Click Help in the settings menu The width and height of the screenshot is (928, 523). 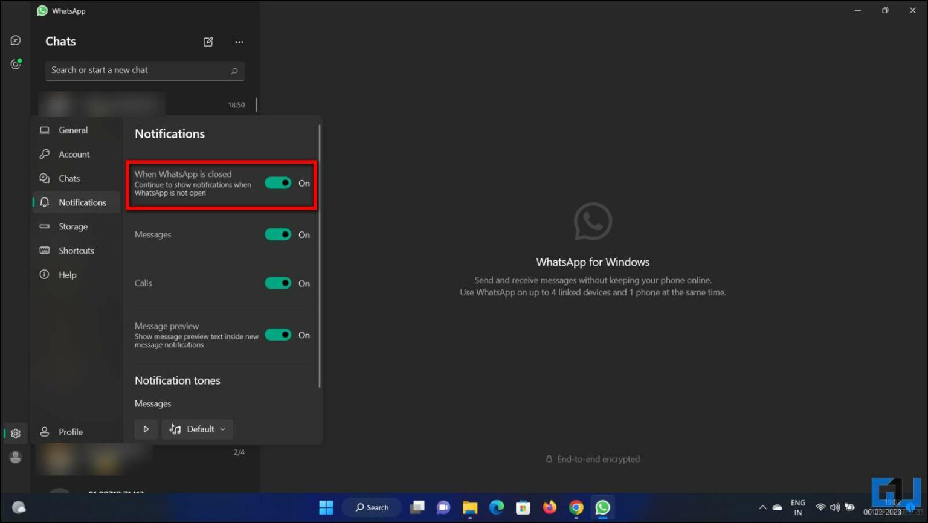67,274
